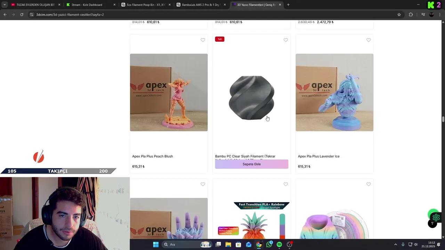The height and width of the screenshot is (250, 445).
Task: Click the %6 discount badge
Action: [x=220, y=39]
